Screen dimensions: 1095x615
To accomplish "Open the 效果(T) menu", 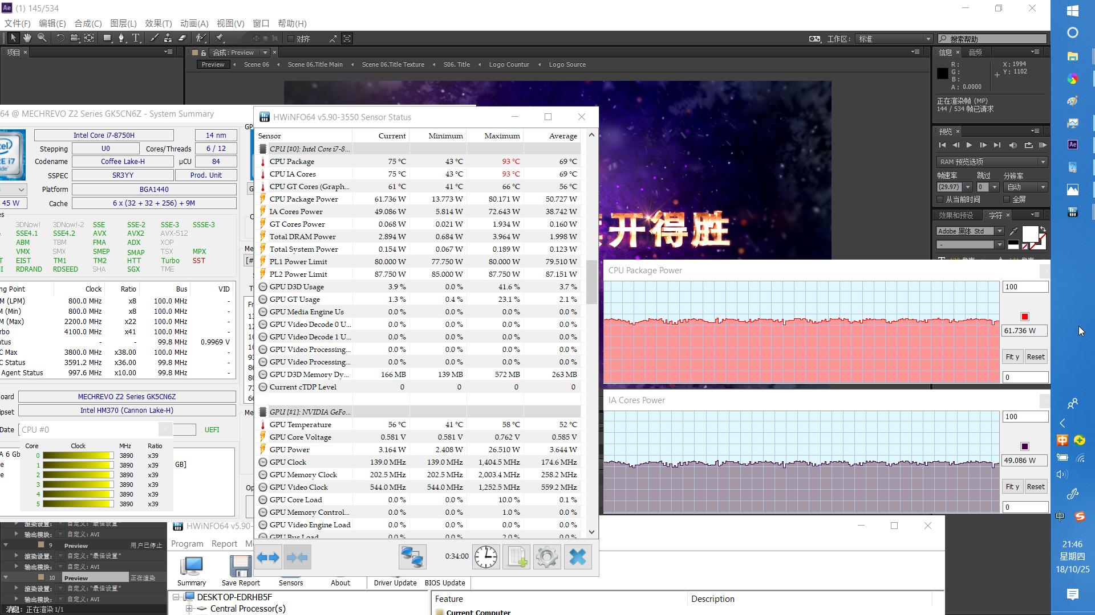I will (158, 23).
